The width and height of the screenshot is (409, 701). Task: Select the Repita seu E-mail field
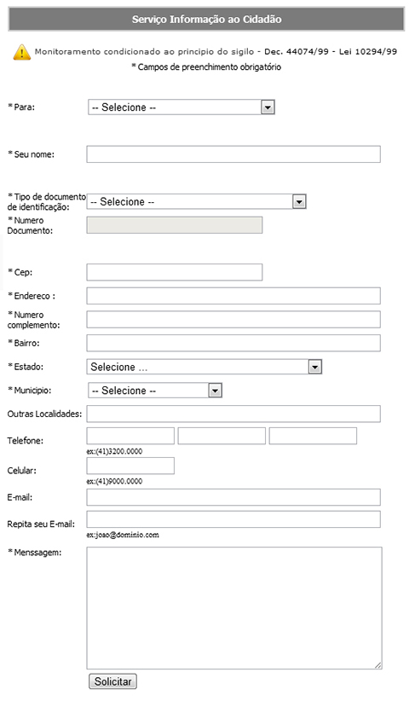pyautogui.click(x=233, y=519)
